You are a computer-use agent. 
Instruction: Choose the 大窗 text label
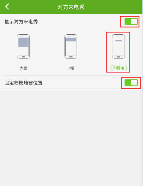point(23,68)
